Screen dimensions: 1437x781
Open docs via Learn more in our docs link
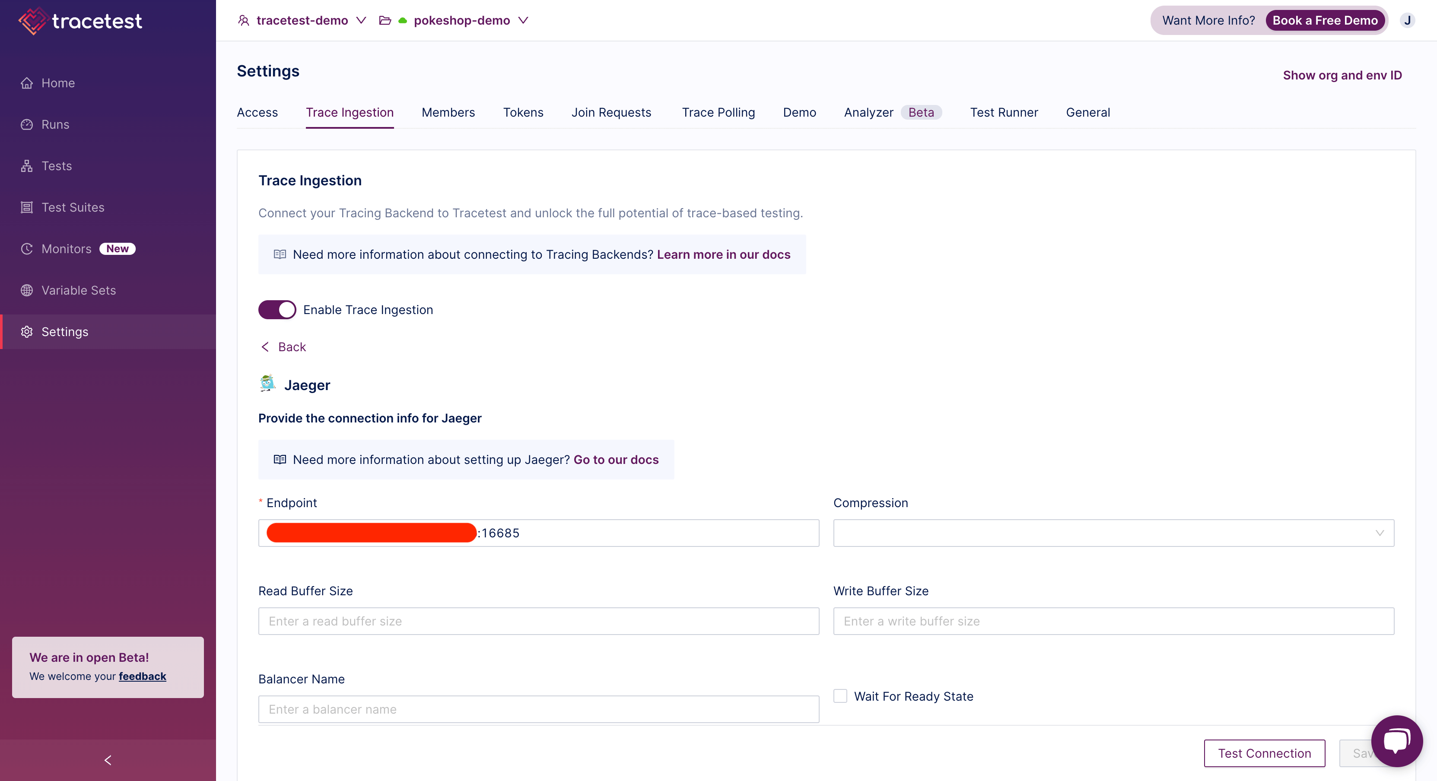pos(723,254)
